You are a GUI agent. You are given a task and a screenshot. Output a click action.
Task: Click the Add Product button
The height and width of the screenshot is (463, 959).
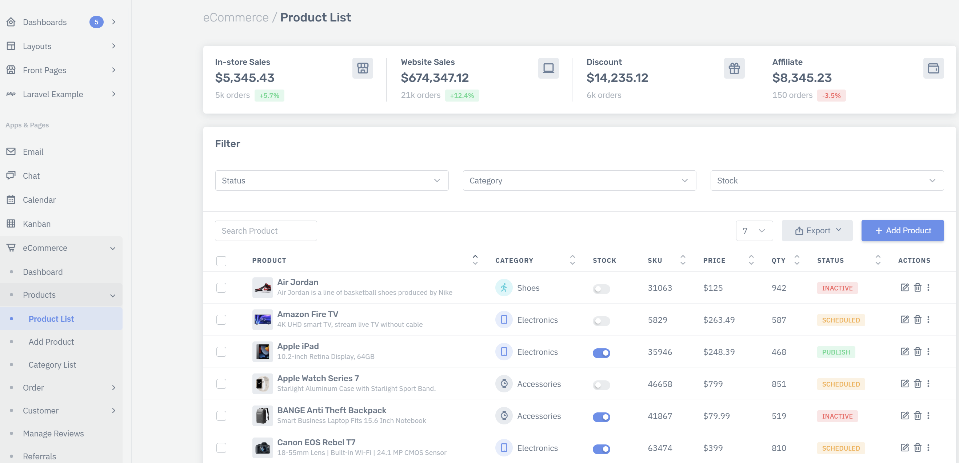(x=902, y=230)
